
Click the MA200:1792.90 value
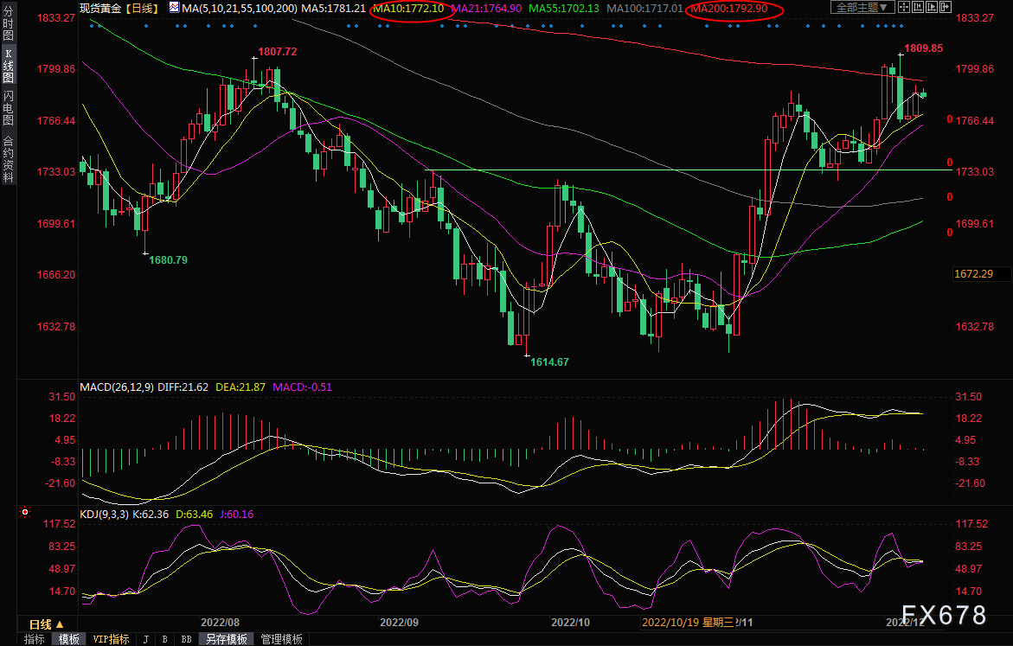(729, 9)
